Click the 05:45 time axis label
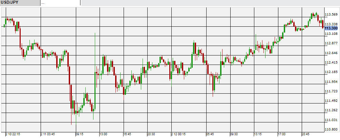The width and height of the screenshot is (340, 140). pos(210,134)
